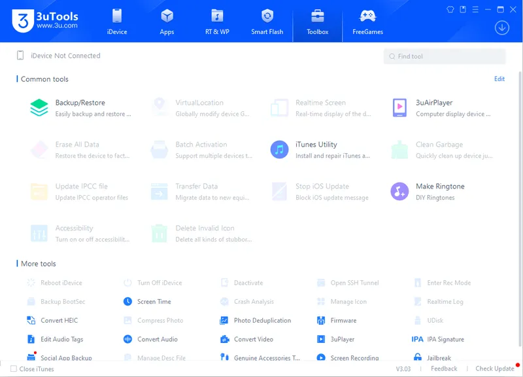Launch the 3uPlayer icon

(321, 339)
